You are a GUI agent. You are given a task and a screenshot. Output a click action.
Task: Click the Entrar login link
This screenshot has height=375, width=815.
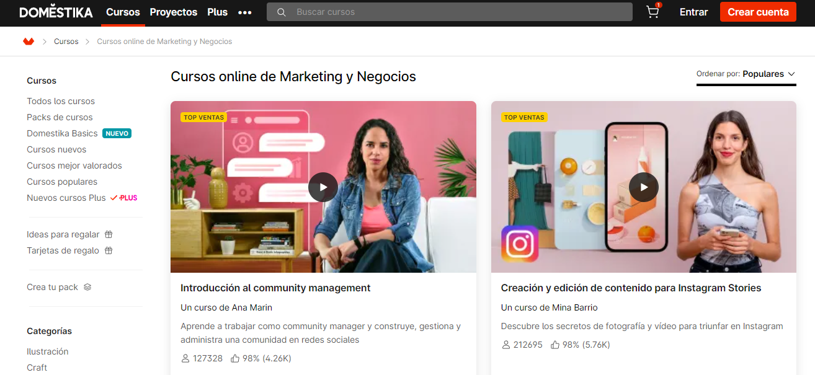(x=693, y=12)
